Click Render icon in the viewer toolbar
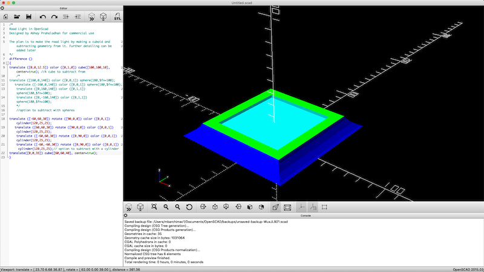 140,207
